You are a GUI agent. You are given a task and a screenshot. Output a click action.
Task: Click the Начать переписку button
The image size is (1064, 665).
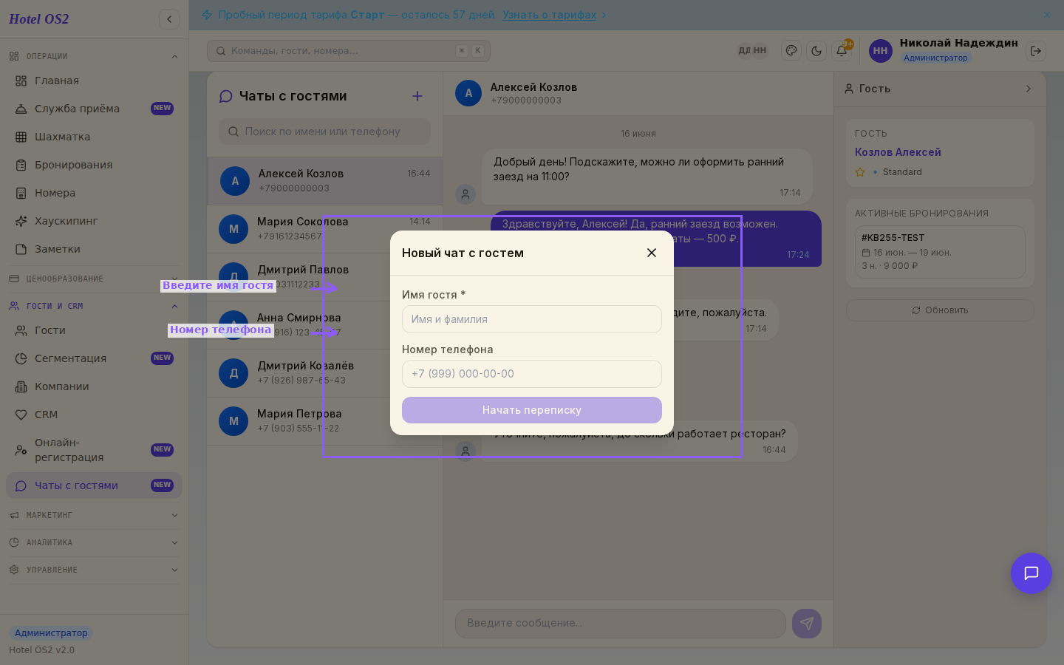(x=532, y=410)
